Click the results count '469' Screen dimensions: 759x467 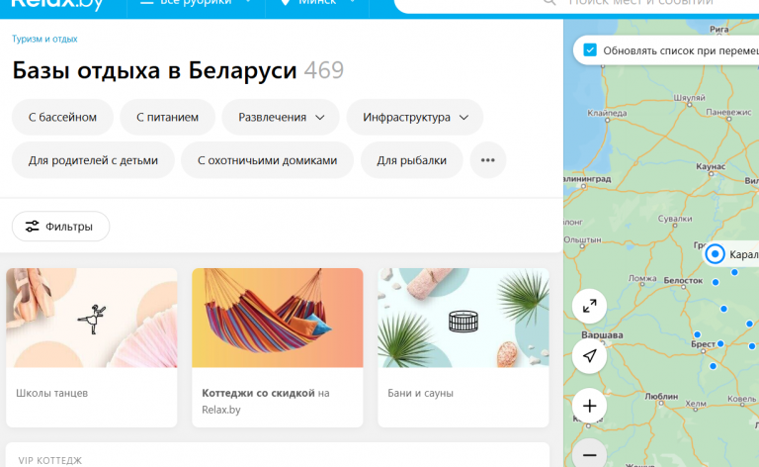click(x=324, y=70)
